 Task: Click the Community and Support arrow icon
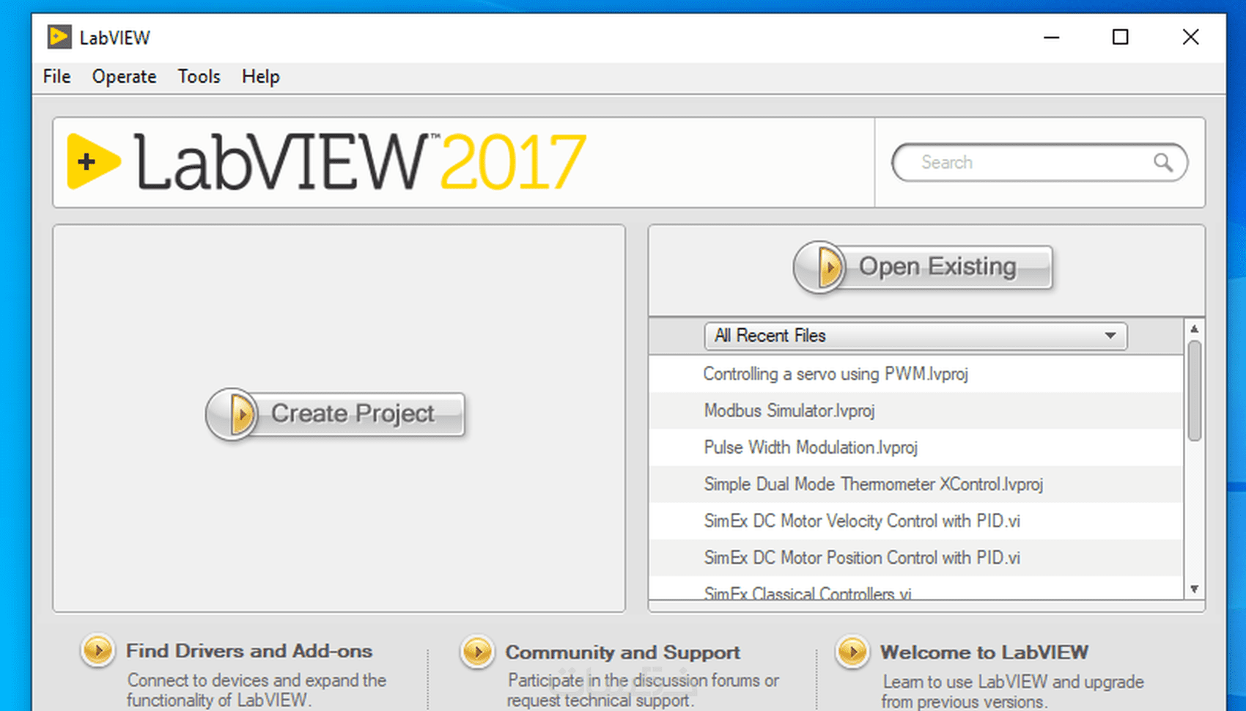[x=477, y=652]
